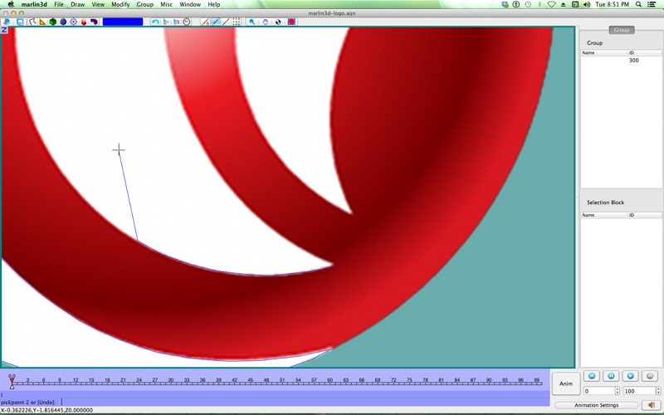The image size is (664, 415).
Task: Select the green cube primitive tool
Action: [x=52, y=22]
